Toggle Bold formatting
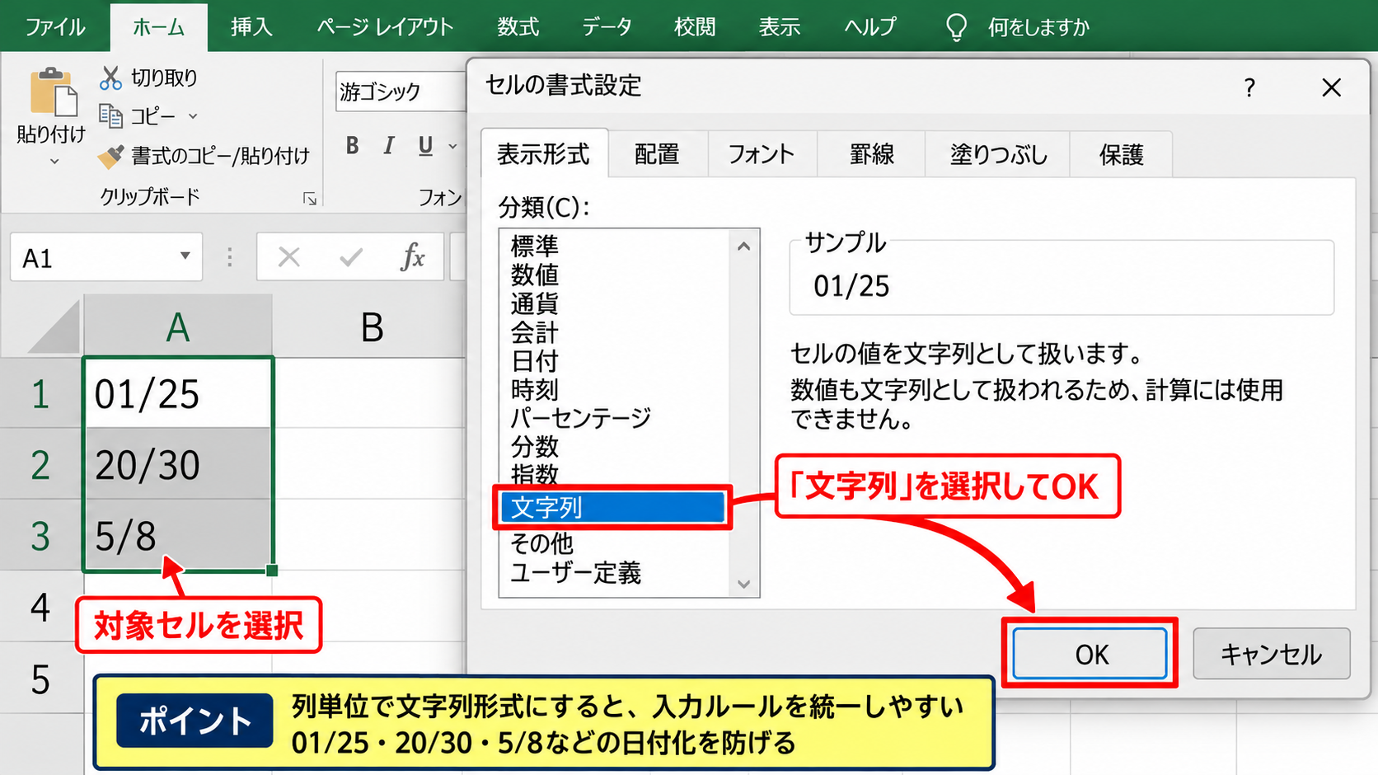 pos(352,146)
